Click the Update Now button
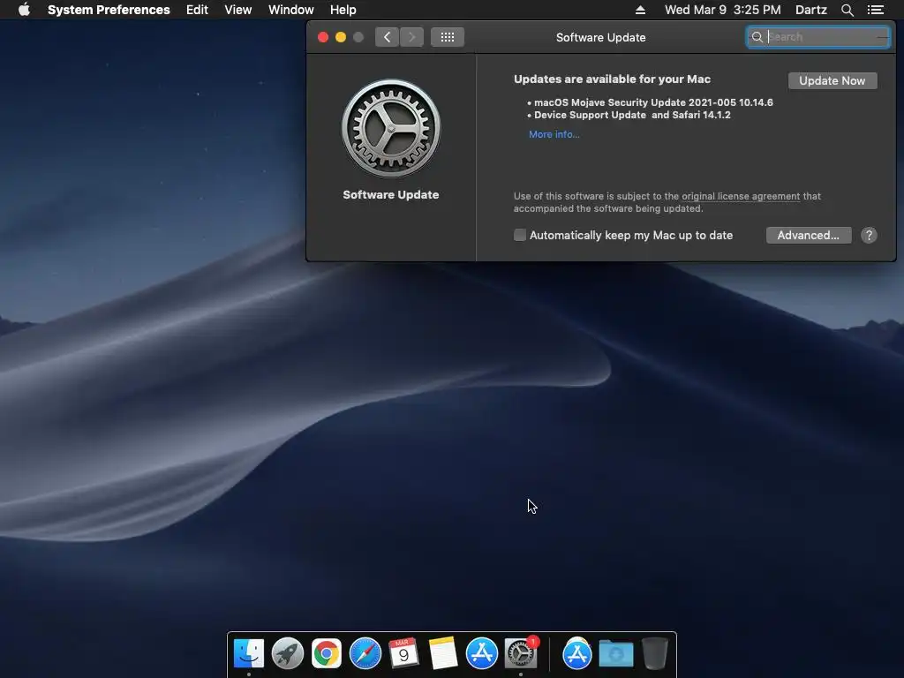The height and width of the screenshot is (678, 904). (832, 80)
